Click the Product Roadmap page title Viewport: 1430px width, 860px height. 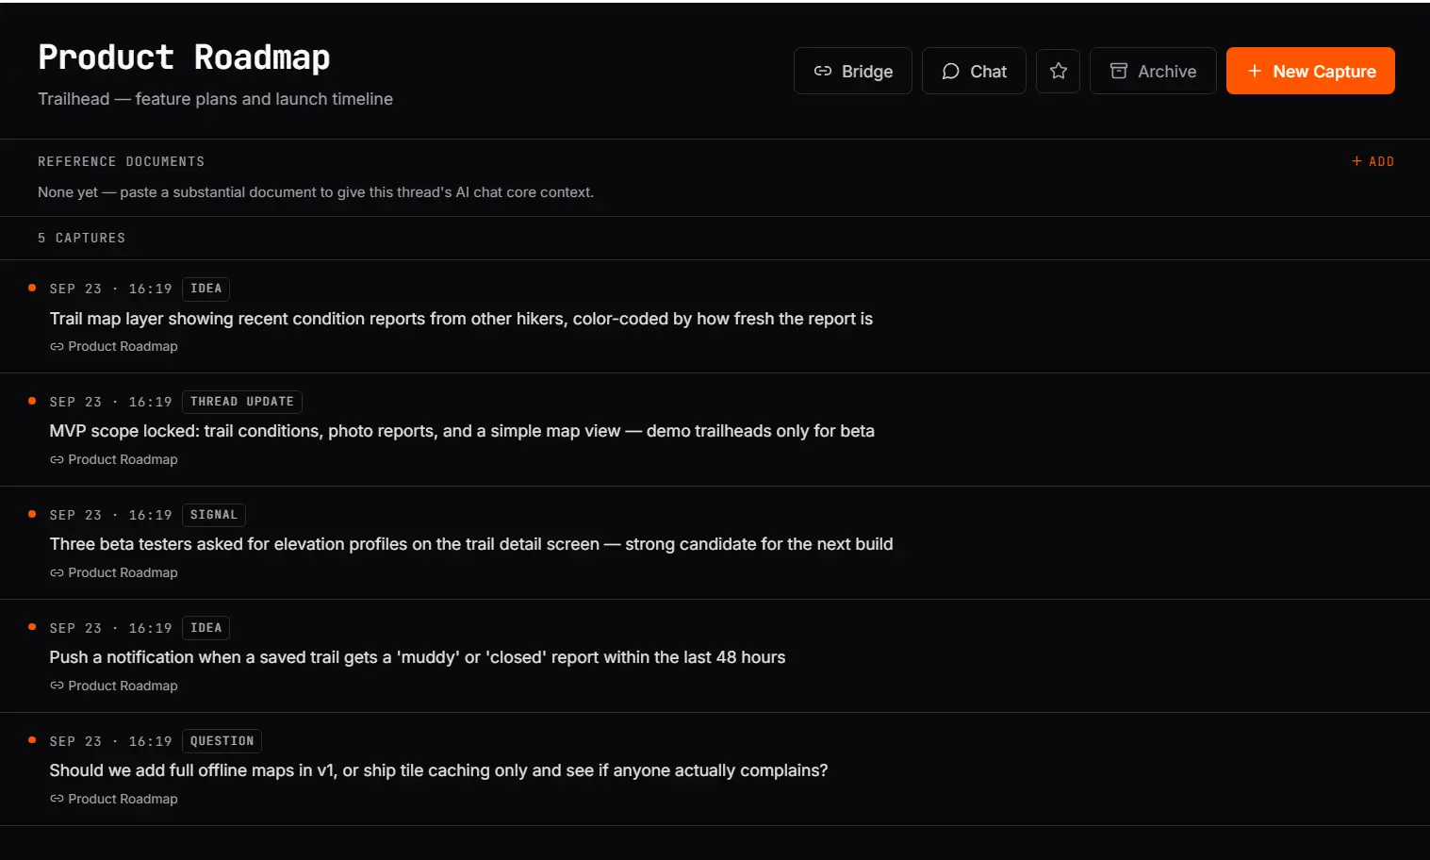(184, 58)
